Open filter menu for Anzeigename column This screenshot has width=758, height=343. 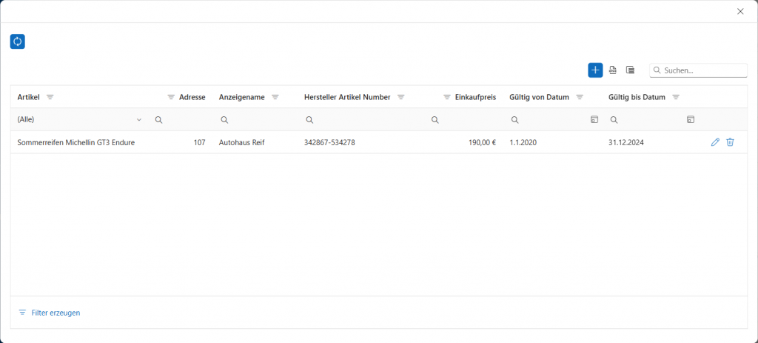point(275,97)
